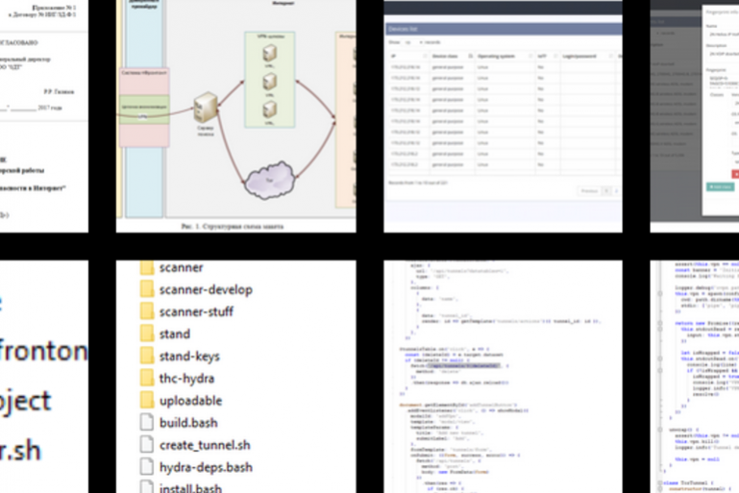The width and height of the screenshot is (739, 493).
Task: Select the build.bash file icon
Action: 146,423
